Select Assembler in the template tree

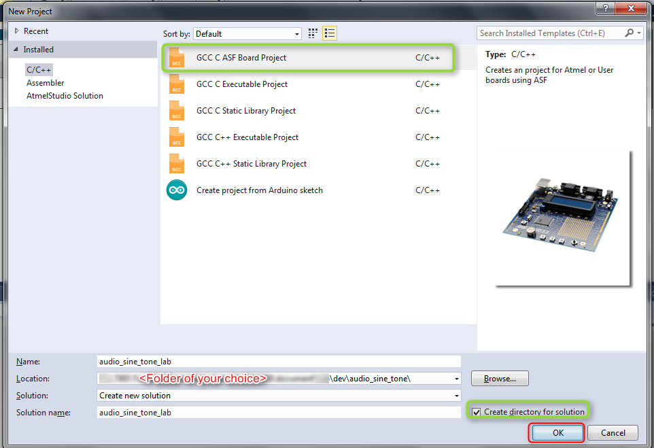pyautogui.click(x=46, y=83)
